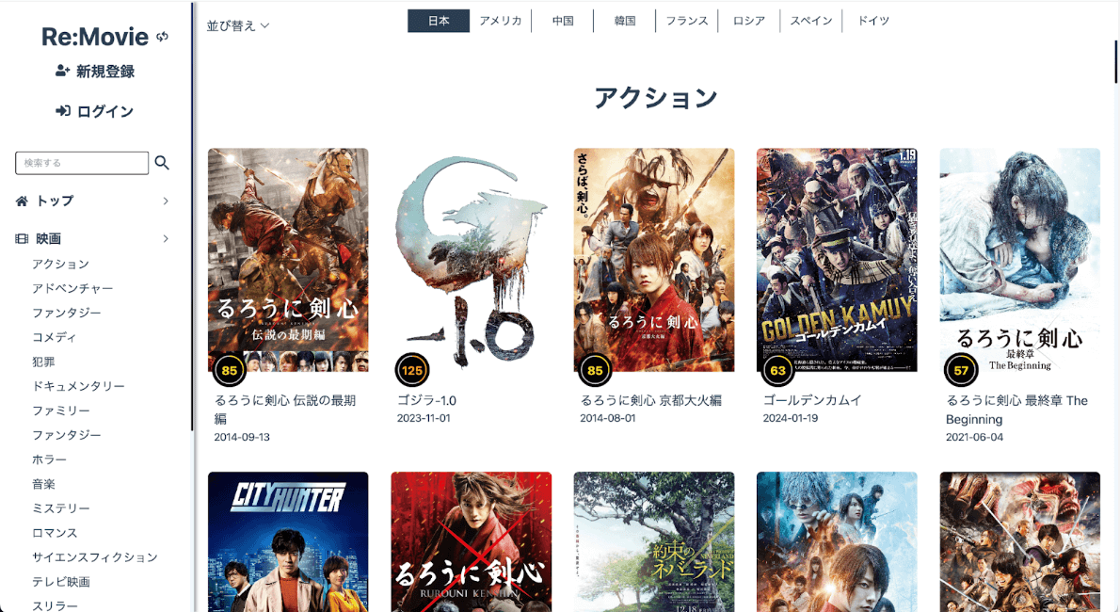Open the トップ menu item

pyautogui.click(x=55, y=201)
